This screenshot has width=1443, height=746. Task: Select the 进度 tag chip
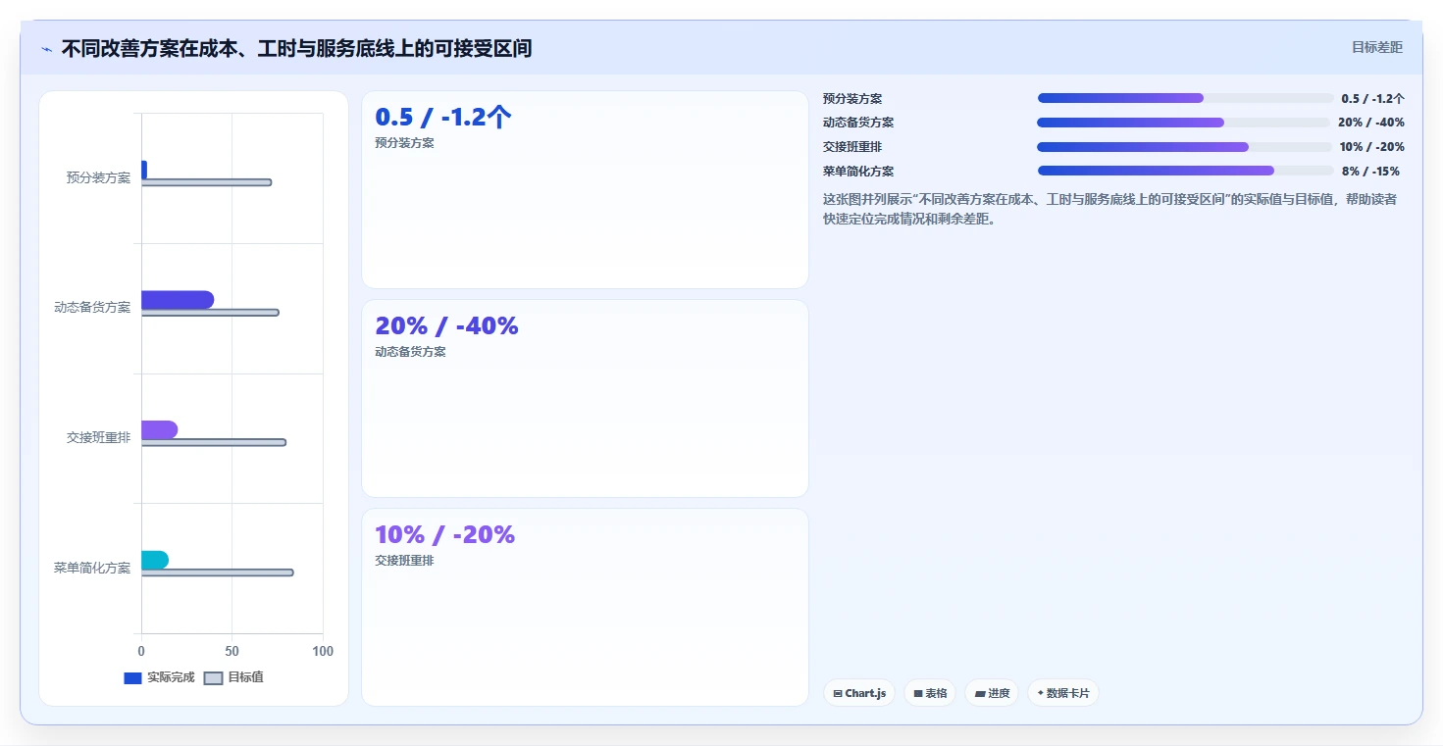(992, 693)
